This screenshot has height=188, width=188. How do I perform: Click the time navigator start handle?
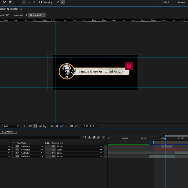click(x=165, y=136)
